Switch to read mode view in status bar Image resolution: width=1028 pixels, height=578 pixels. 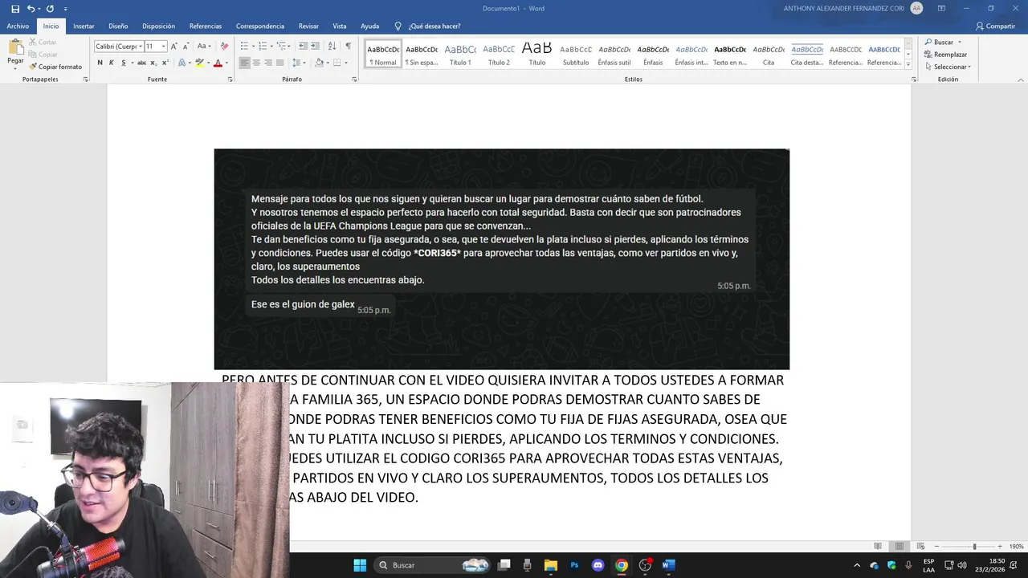(x=878, y=546)
